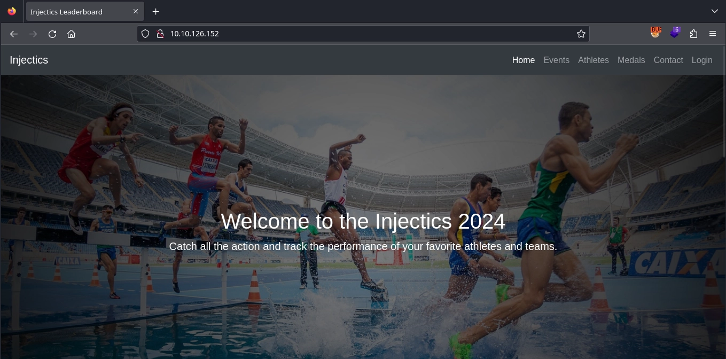The width and height of the screenshot is (726, 359).
Task: Open the Wappalyzer extension with badge 6
Action: (x=675, y=33)
